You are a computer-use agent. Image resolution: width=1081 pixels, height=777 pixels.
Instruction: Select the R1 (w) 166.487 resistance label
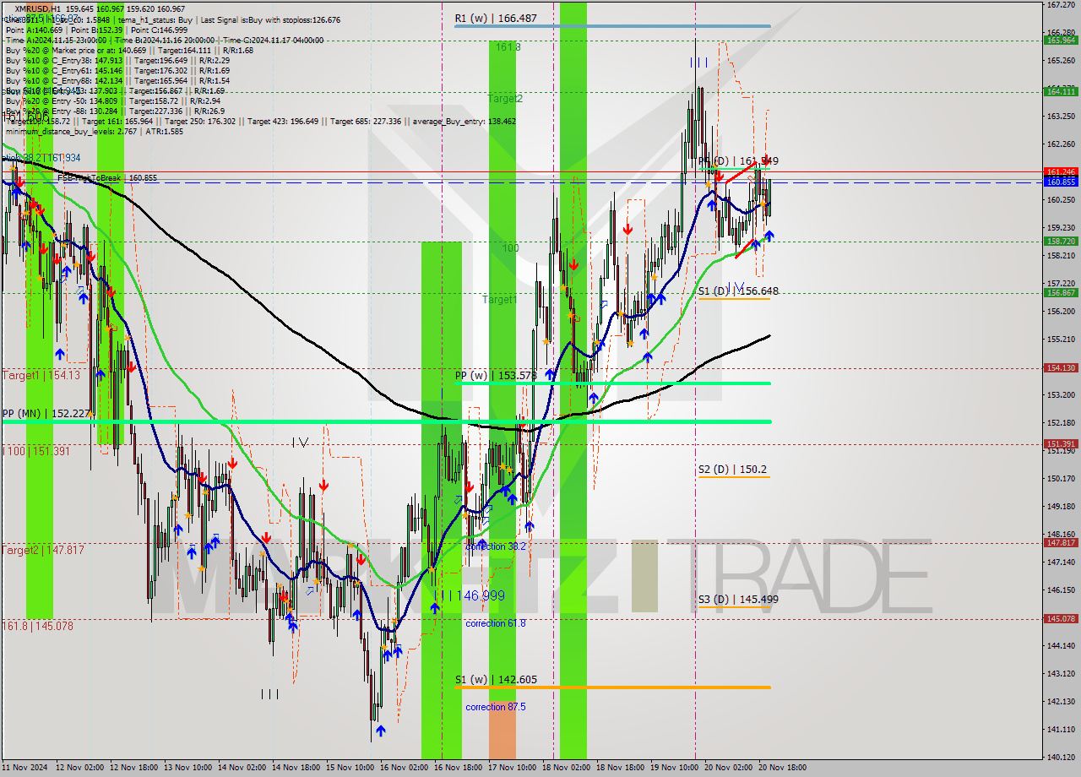click(496, 17)
